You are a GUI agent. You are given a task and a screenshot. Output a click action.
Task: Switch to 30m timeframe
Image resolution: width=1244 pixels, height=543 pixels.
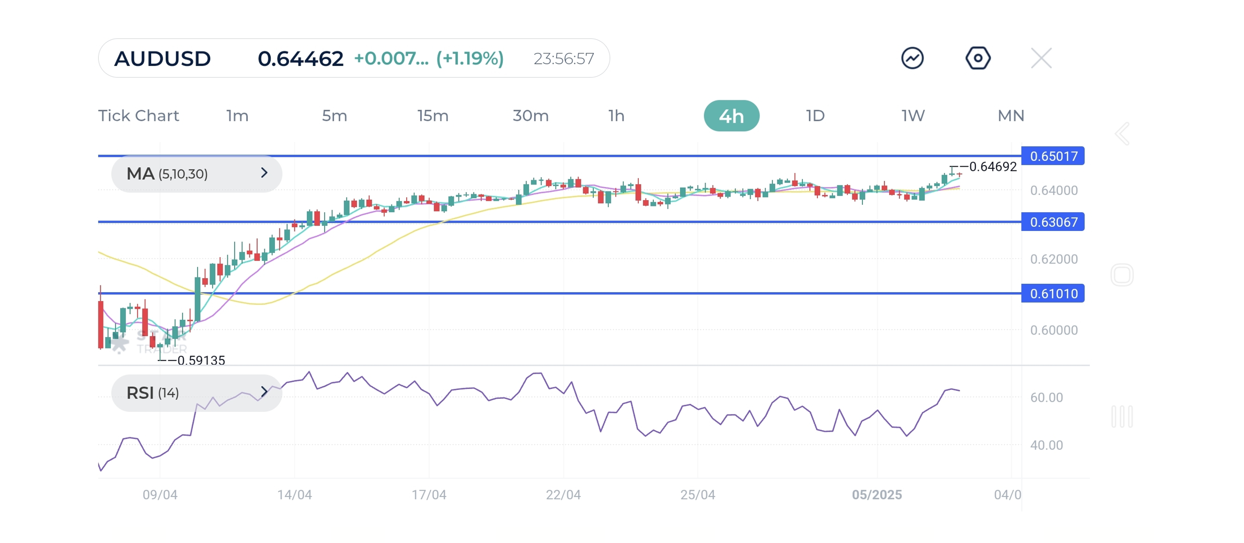coord(531,115)
